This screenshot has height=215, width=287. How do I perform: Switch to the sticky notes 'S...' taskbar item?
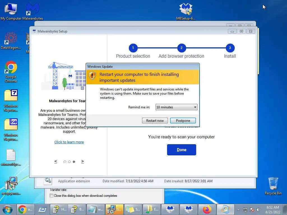point(133,209)
